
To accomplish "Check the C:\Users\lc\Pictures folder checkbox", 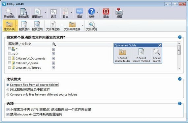I will (x=9, y=67).
